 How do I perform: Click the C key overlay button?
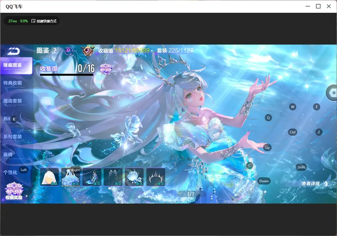(x=250, y=166)
